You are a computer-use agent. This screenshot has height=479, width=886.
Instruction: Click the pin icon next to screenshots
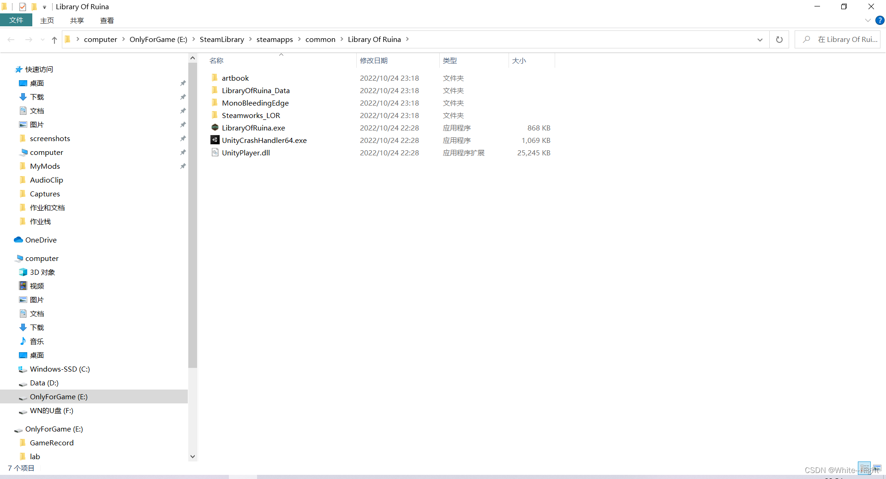coord(183,138)
